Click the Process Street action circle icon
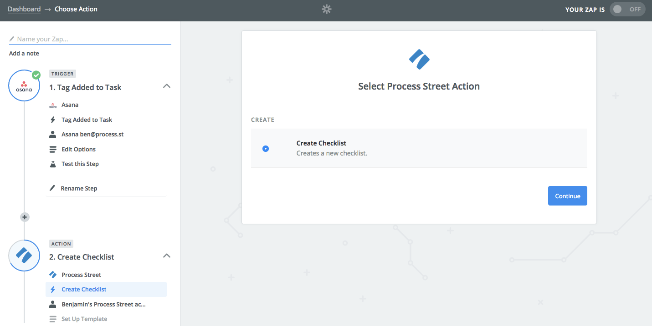 tap(25, 256)
